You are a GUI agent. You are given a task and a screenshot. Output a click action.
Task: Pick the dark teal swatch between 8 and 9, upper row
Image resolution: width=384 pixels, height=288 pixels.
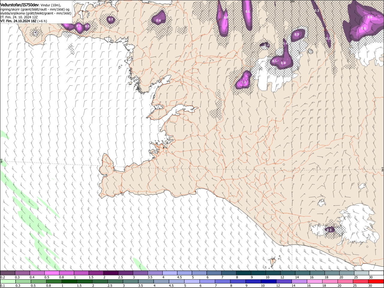point(244,273)
